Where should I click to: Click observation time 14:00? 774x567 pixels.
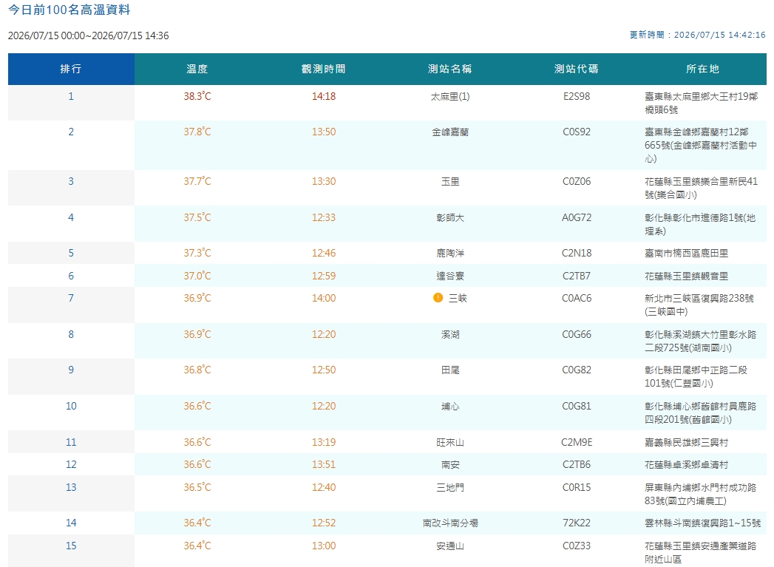point(324,298)
